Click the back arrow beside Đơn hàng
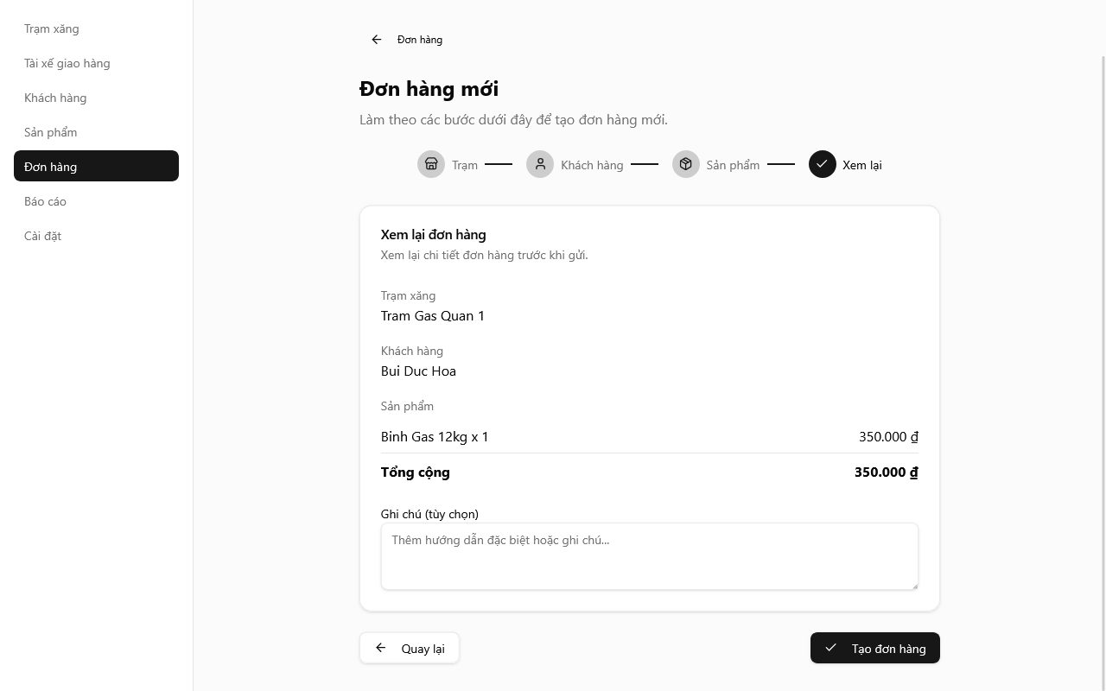The image size is (1106, 691). click(x=377, y=40)
